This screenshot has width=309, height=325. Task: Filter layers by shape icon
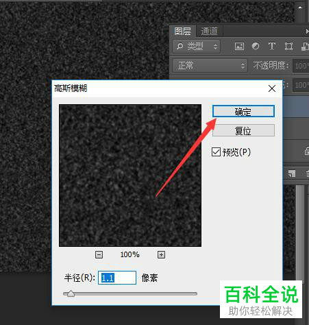288,47
